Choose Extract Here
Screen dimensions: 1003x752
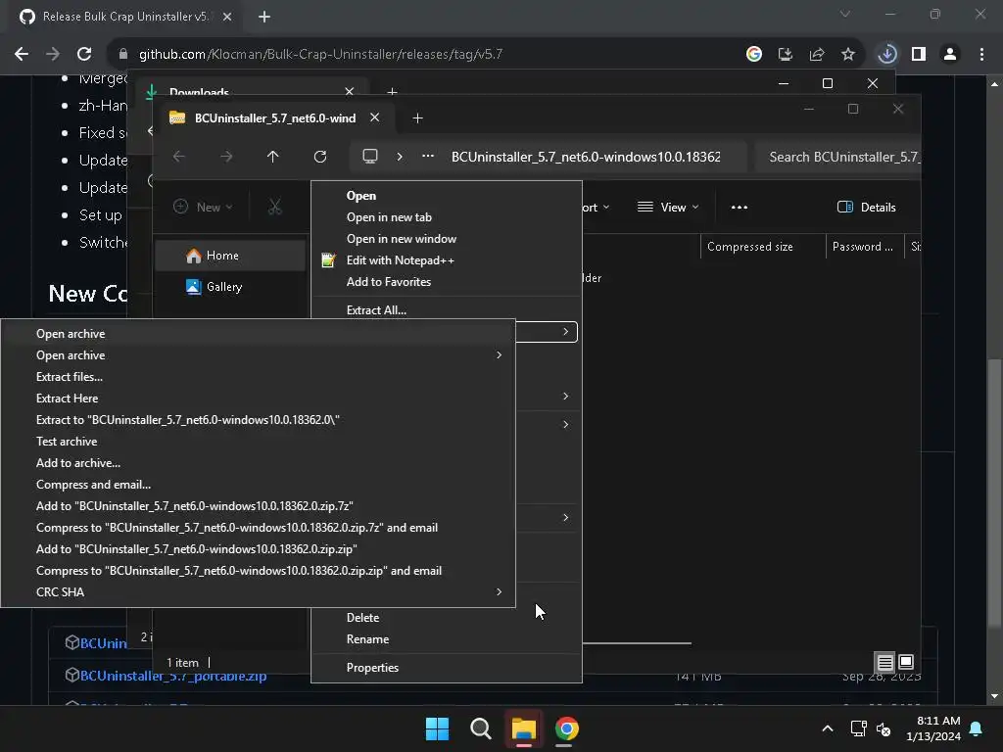[x=258, y=399]
